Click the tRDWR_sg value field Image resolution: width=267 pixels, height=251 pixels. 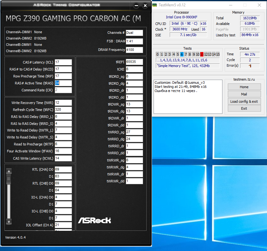pyautogui.click(x=134, y=104)
